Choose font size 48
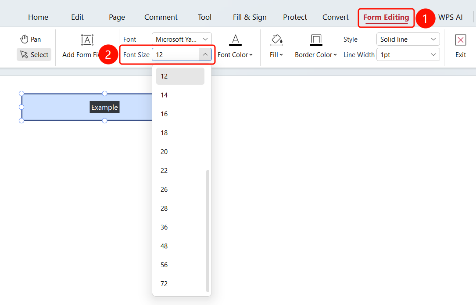Screen dimensions: 476x305 (x=180, y=246)
